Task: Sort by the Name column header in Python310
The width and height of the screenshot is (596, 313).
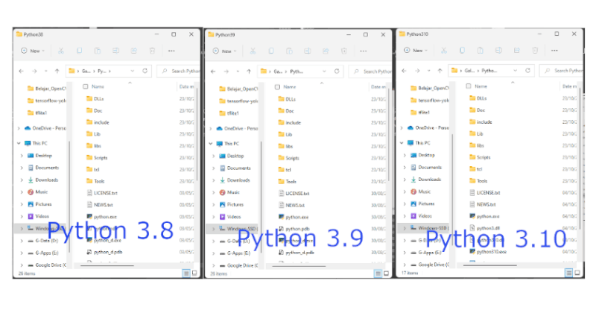Action: [481, 86]
